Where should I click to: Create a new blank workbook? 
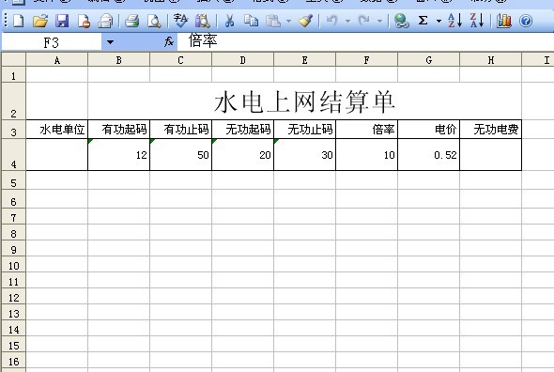[18, 21]
